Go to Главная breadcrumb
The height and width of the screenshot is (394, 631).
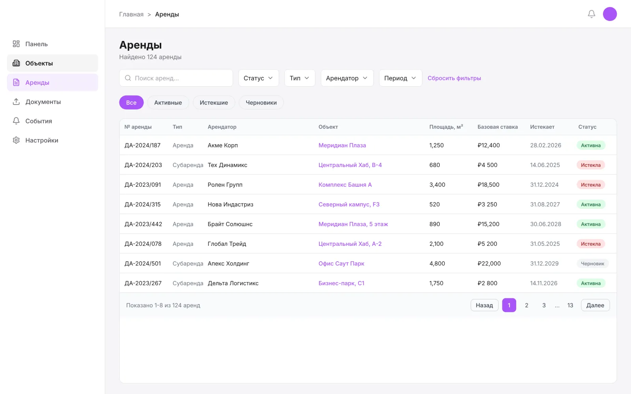tap(131, 14)
